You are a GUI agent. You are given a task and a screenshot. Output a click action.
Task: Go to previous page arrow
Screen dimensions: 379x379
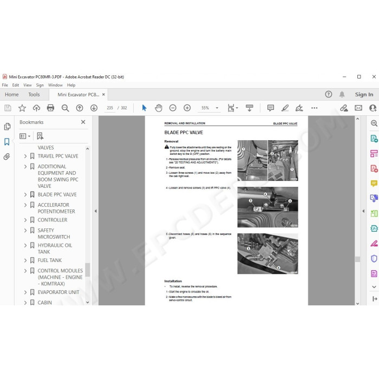pos(80,108)
